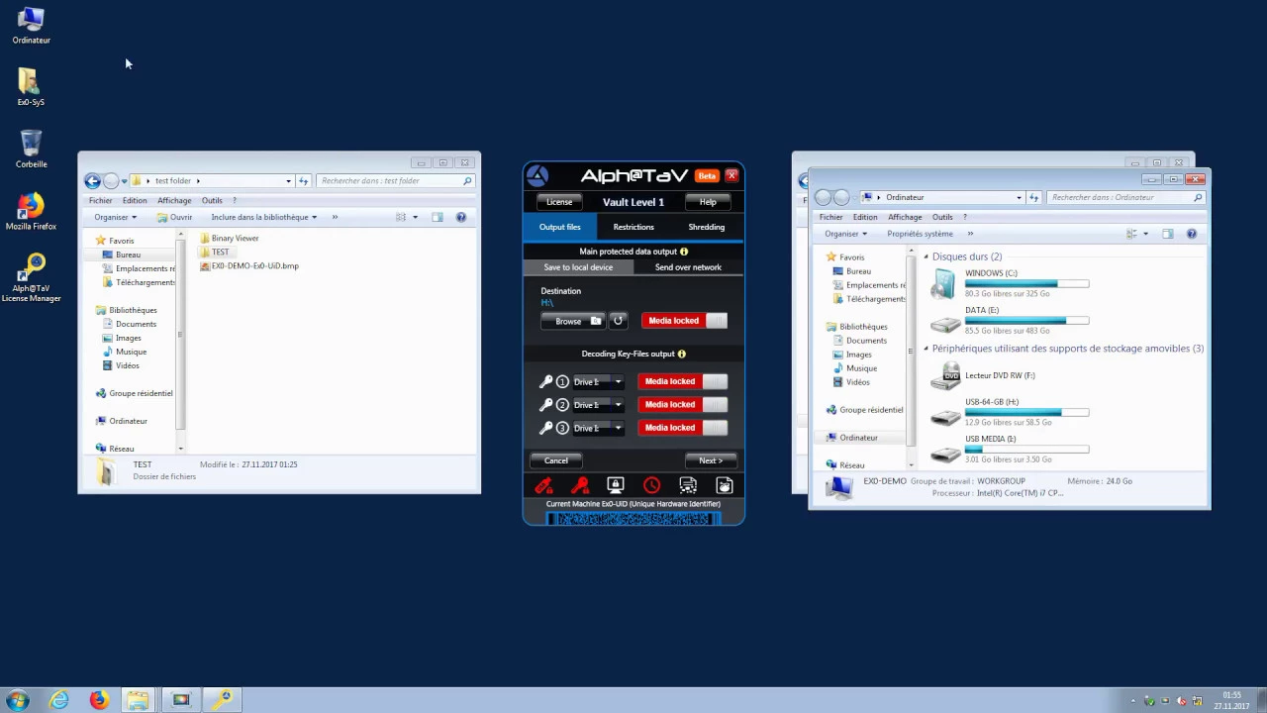This screenshot has width=1267, height=713.
Task: Click the USB MEDIA (I:) capacity bar
Action: [x=1026, y=450]
